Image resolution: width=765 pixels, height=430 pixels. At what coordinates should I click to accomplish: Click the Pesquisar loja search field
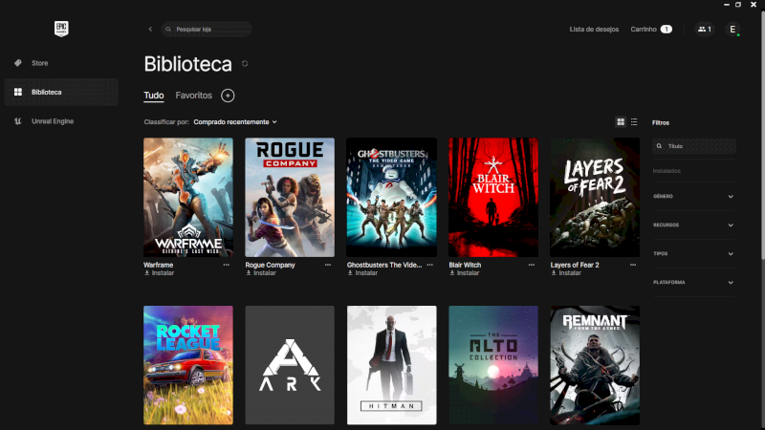(207, 30)
